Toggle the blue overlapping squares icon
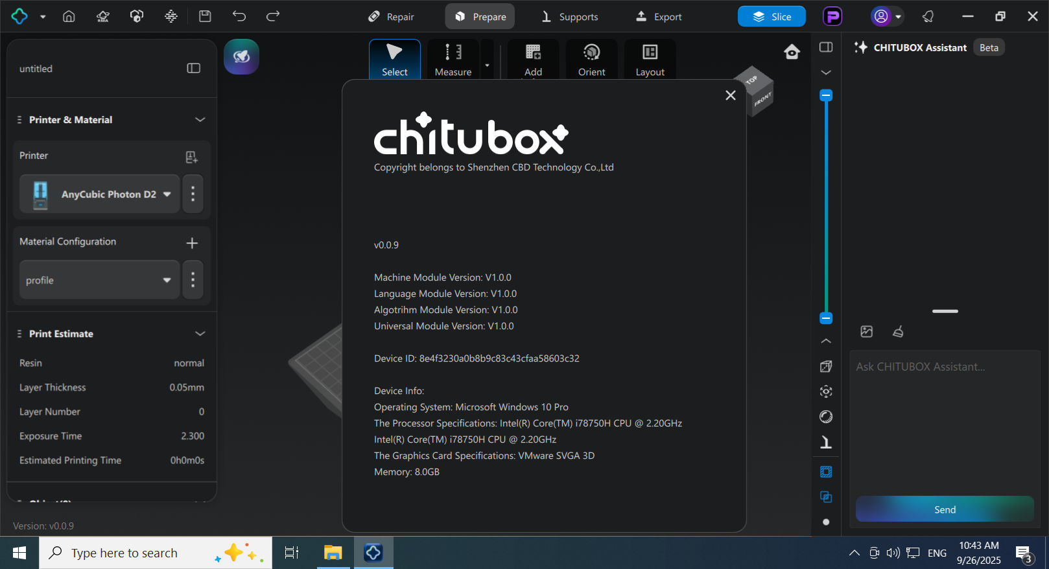This screenshot has width=1049, height=569. [x=826, y=497]
